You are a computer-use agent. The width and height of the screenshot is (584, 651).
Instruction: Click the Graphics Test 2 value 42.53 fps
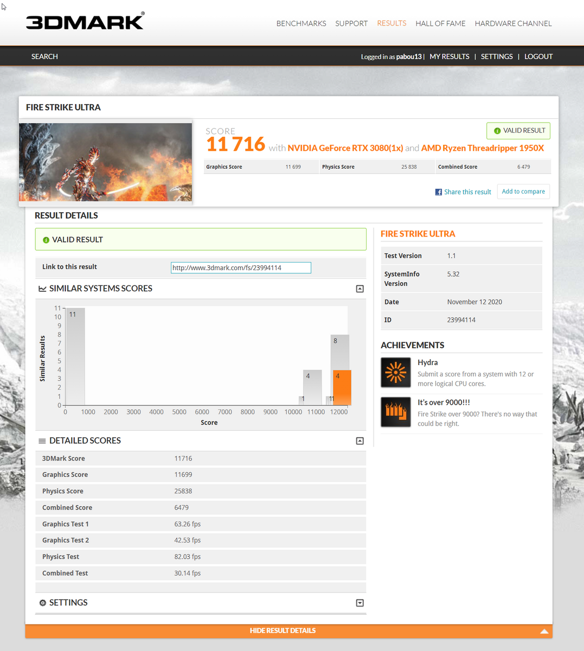point(188,540)
